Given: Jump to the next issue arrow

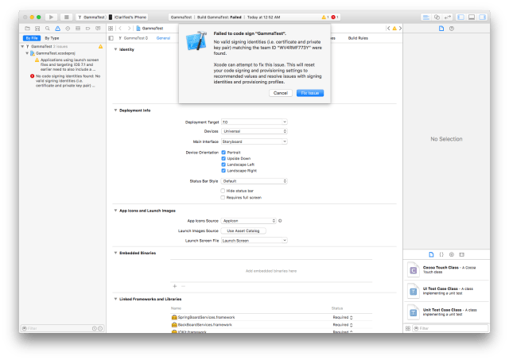Looking at the screenshot, I should (400, 29).
